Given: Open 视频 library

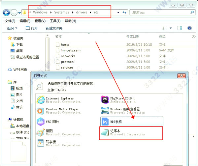Looking at the screenshot, I should [17, 88].
